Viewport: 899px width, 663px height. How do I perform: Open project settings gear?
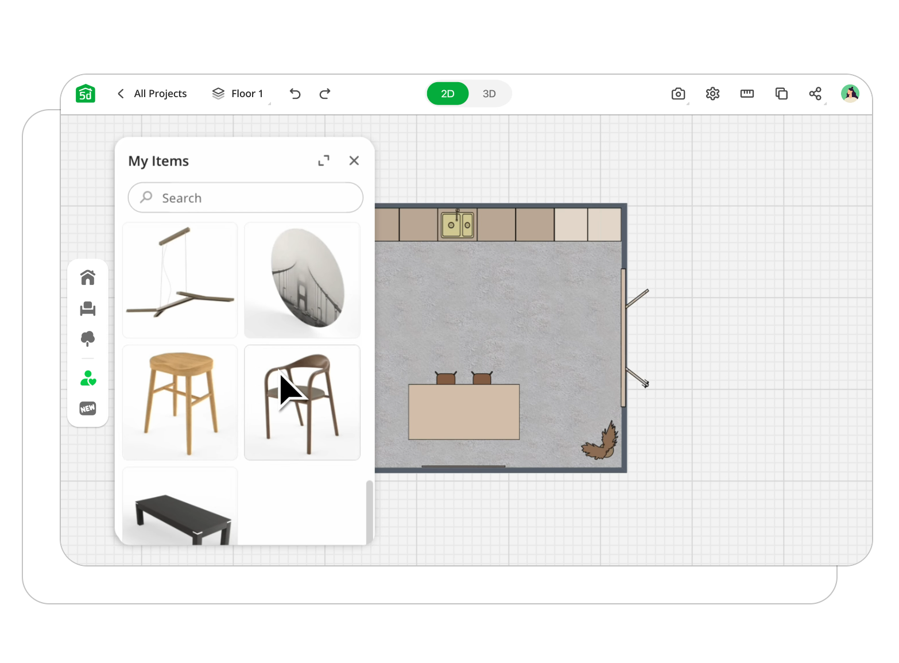coord(712,94)
